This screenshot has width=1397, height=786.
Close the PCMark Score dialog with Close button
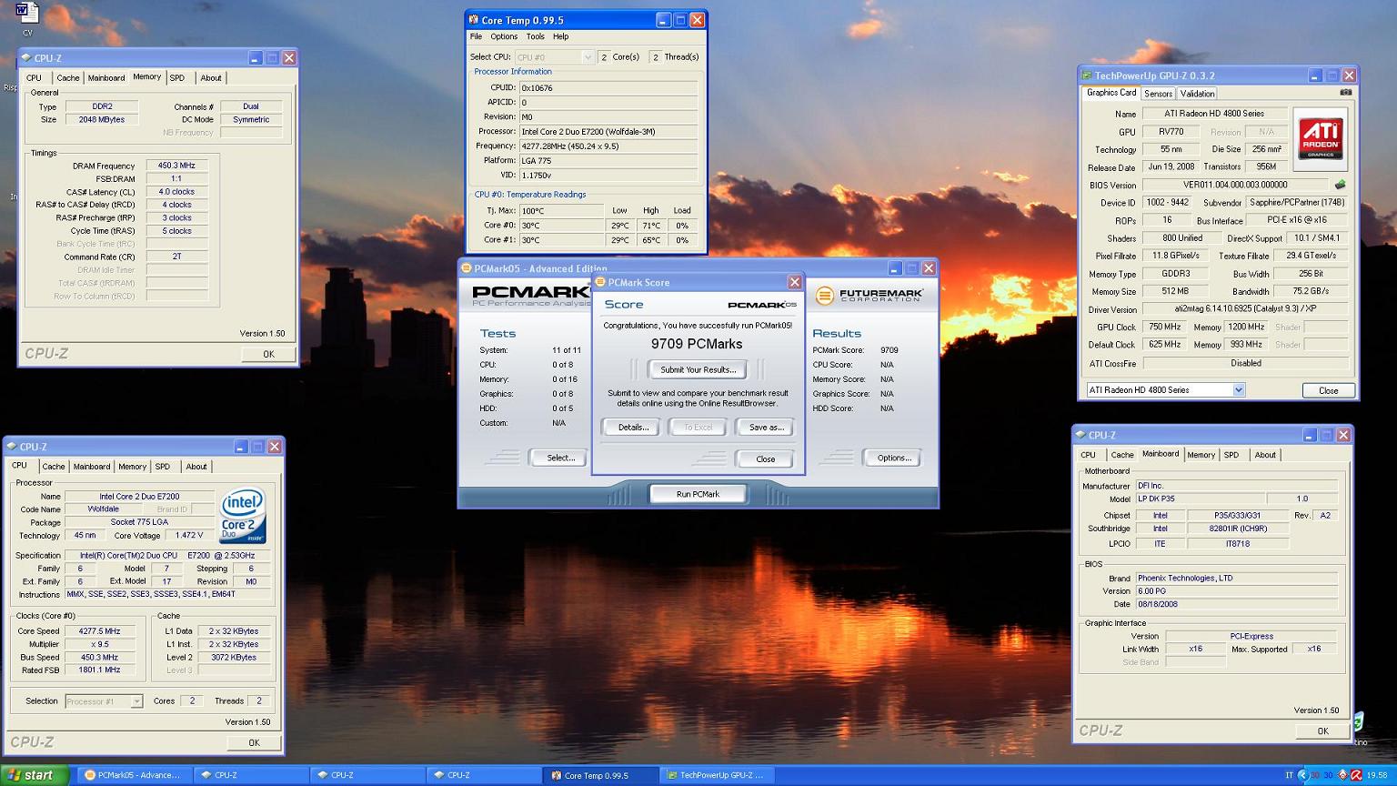point(766,458)
